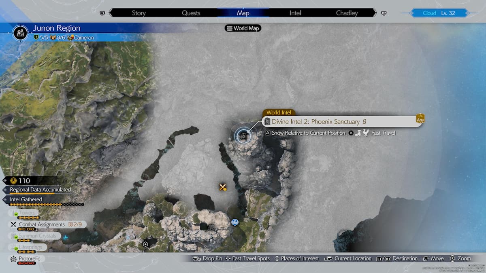Click the crossed swords combat marker on map
486x273 pixels.
coord(222,187)
